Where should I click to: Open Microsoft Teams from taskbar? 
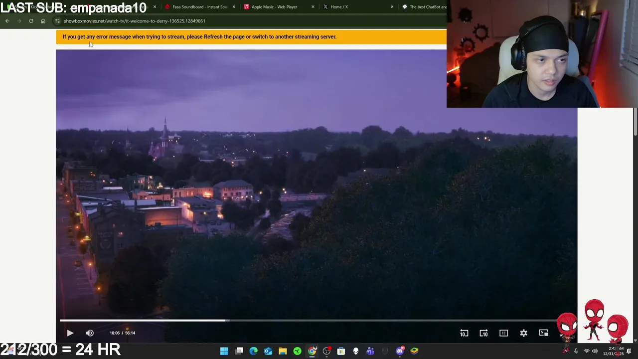pos(370,351)
